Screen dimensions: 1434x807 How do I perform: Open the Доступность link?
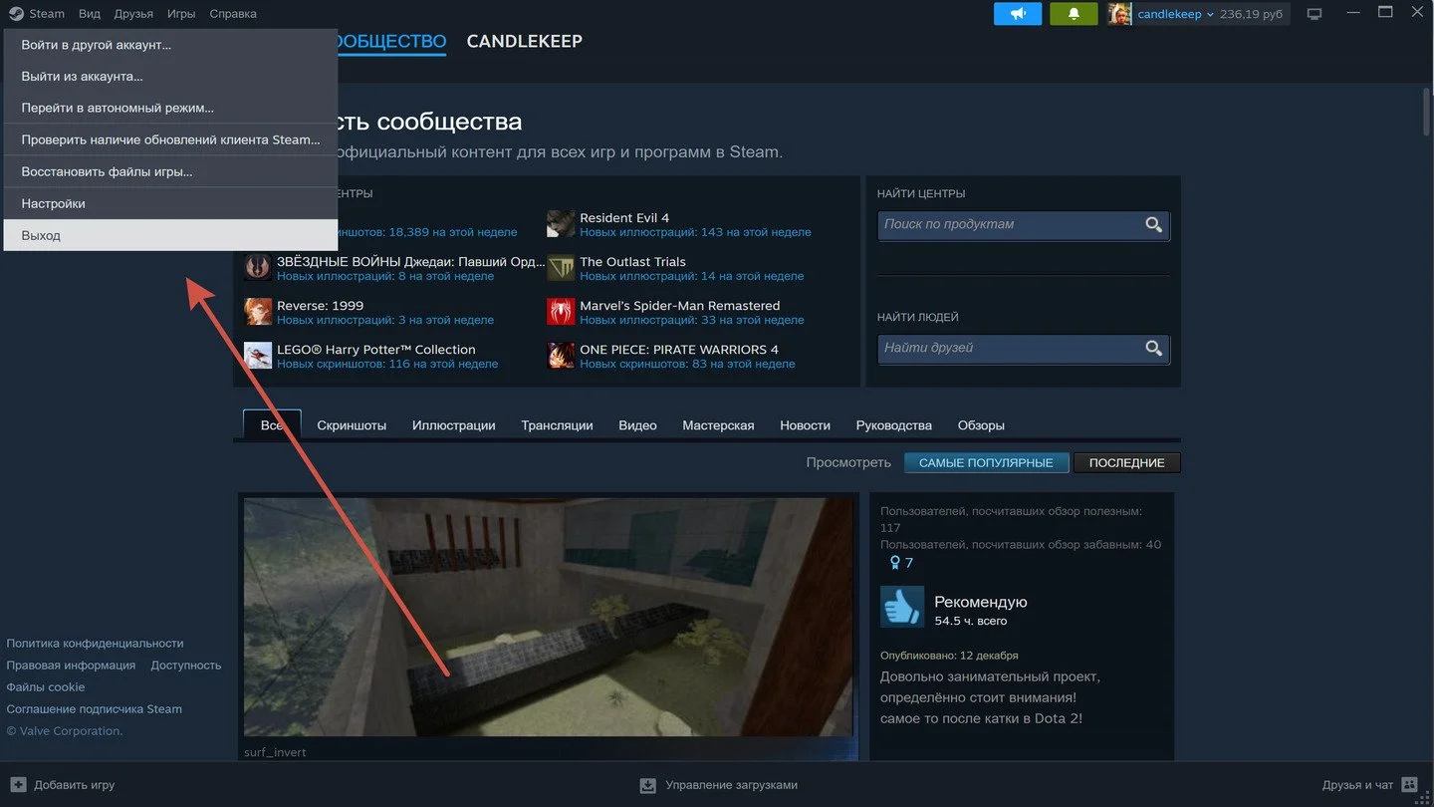[x=186, y=666]
